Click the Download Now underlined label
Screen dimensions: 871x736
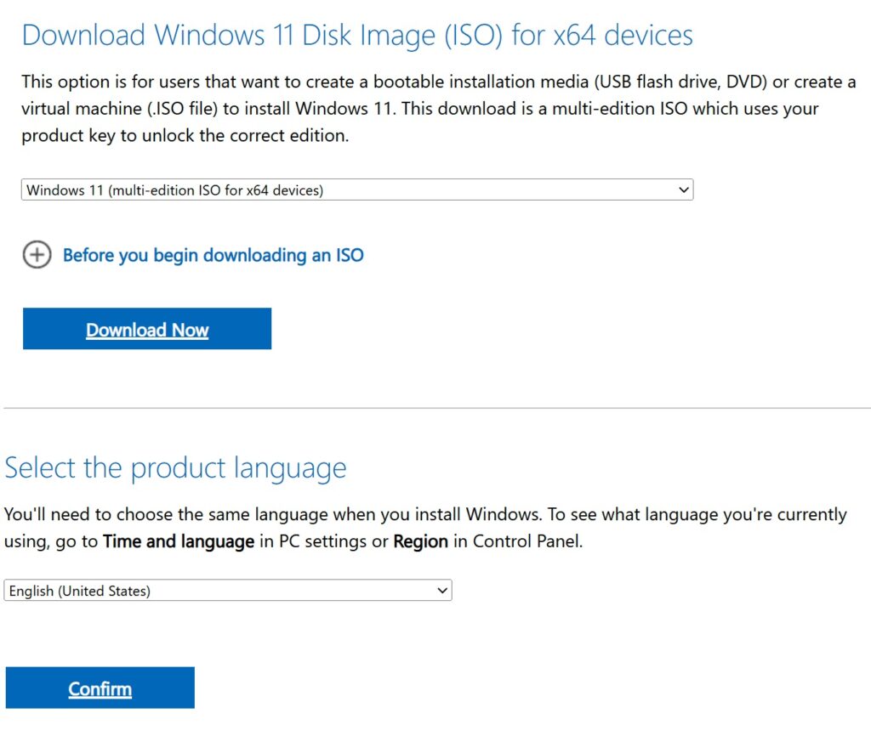pyautogui.click(x=146, y=330)
